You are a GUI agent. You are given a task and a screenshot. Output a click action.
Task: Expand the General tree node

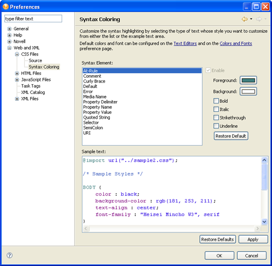(9, 29)
